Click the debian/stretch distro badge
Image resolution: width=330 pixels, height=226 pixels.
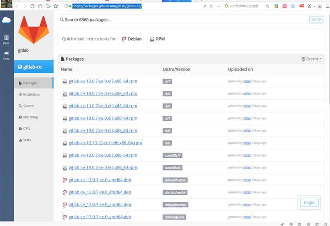point(175,205)
